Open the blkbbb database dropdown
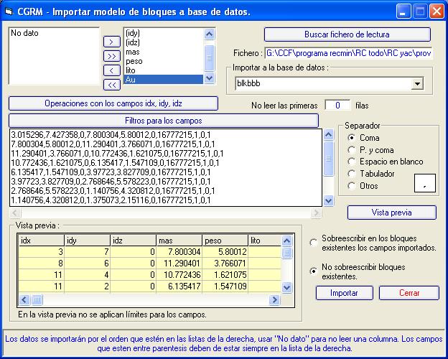The width and height of the screenshot is (448, 359). 417,84
